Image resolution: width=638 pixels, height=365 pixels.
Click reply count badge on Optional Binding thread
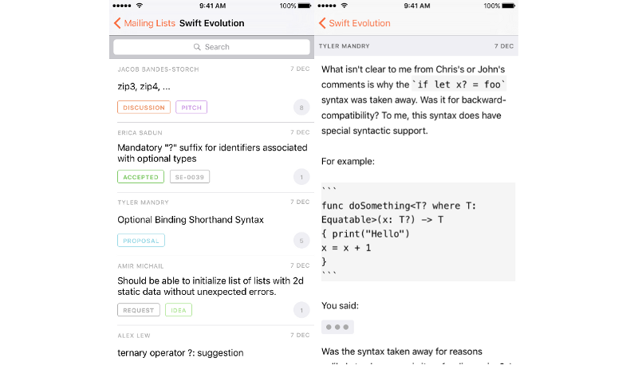301,241
